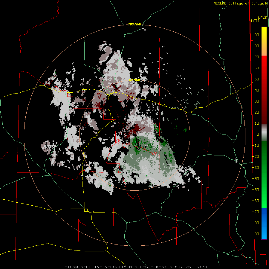
Task: Click the 60 knot scale label
Action: pyautogui.click(x=257, y=68)
